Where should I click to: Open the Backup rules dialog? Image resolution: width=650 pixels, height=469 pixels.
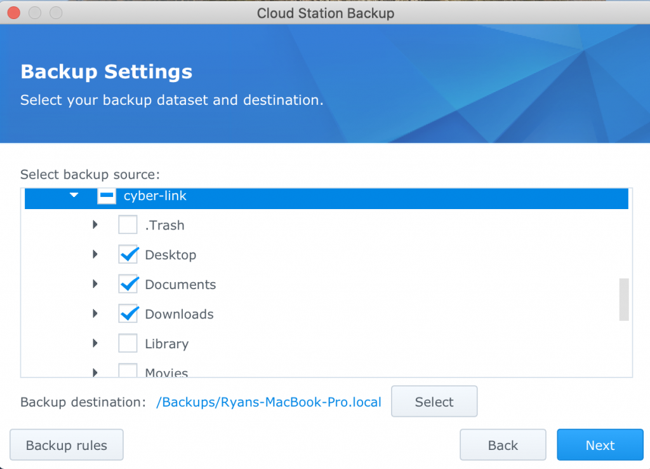[66, 445]
